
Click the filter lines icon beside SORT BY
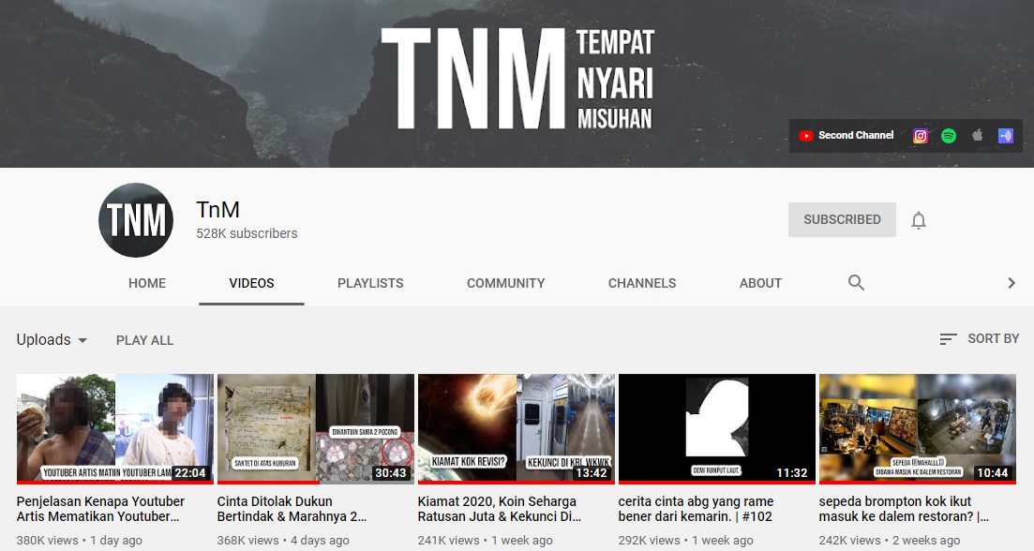click(947, 338)
